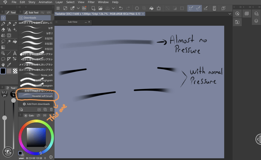Select the Text tool
This screenshot has height=160, width=261.
click(15, 53)
